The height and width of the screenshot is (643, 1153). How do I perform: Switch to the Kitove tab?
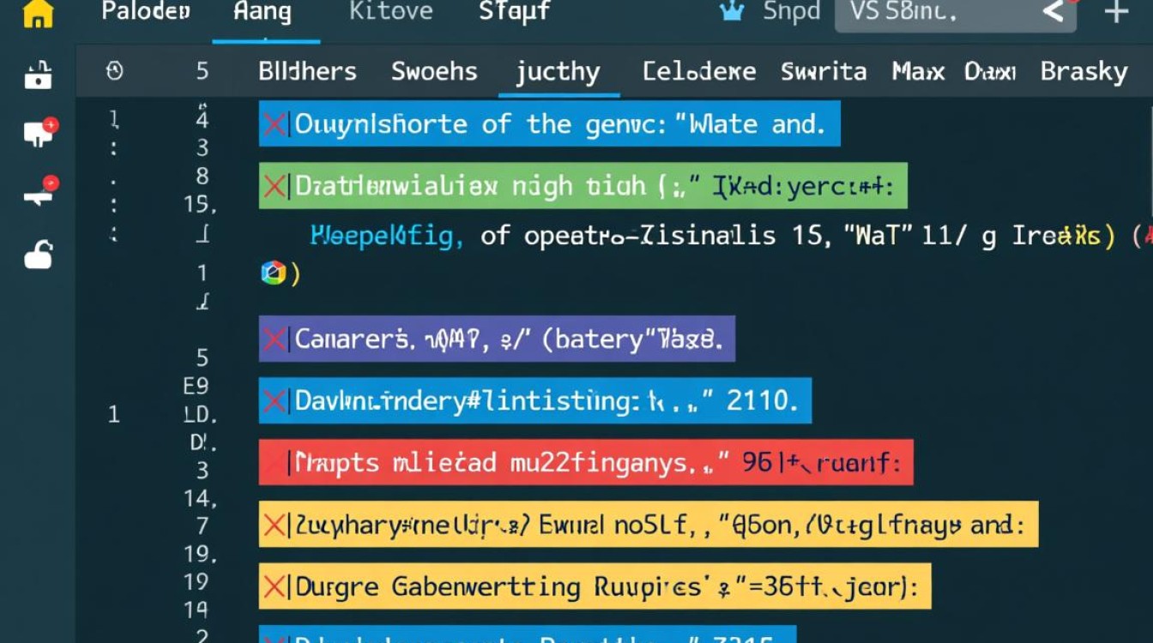[392, 12]
